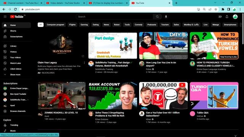The image size is (244, 137).
Task: Open the Create video icon
Action: tap(220, 17)
